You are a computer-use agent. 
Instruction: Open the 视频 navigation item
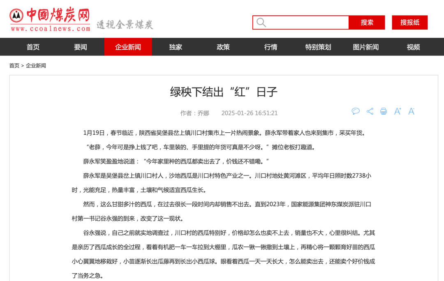pos(413,47)
